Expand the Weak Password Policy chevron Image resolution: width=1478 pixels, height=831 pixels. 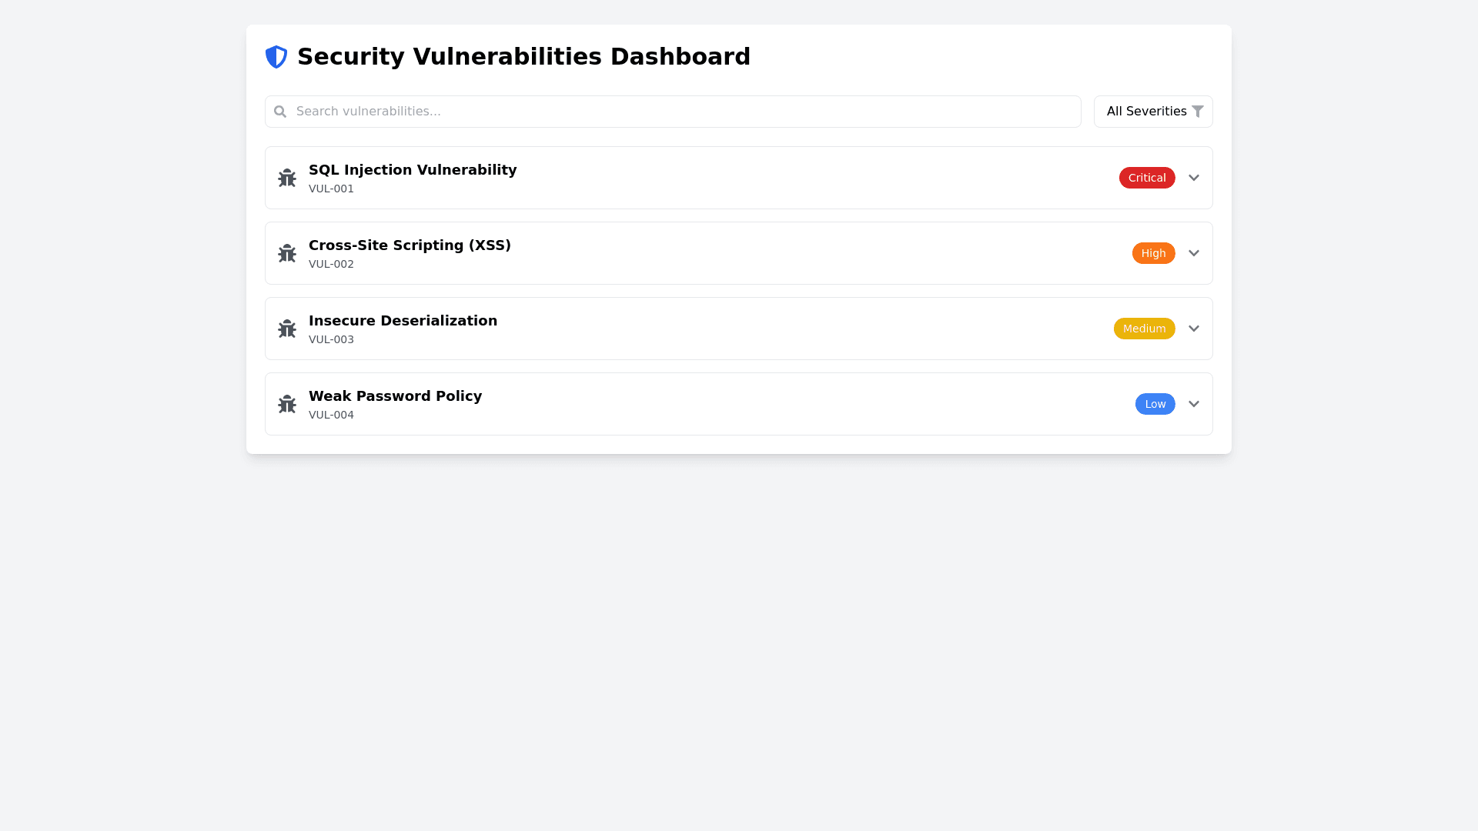click(1194, 404)
